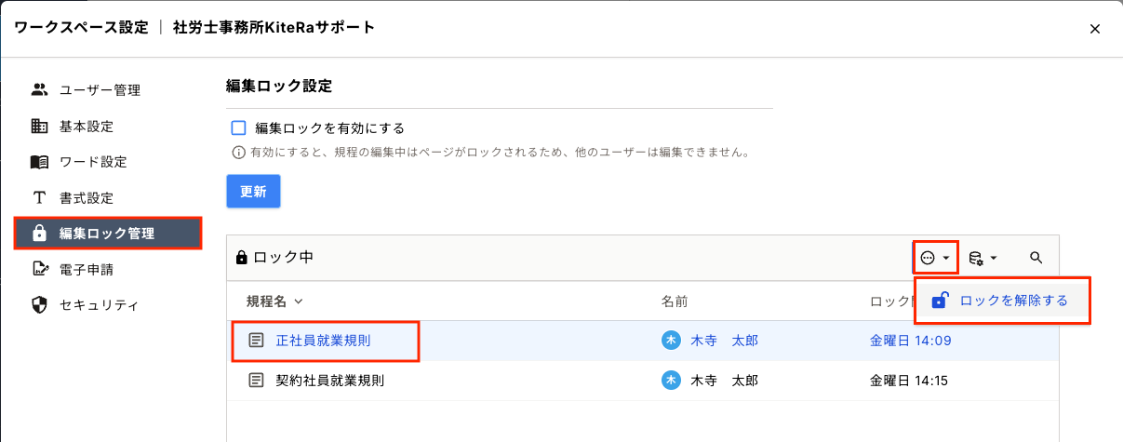Click the avatar in the 契約社員就業規則 row

[670, 381]
